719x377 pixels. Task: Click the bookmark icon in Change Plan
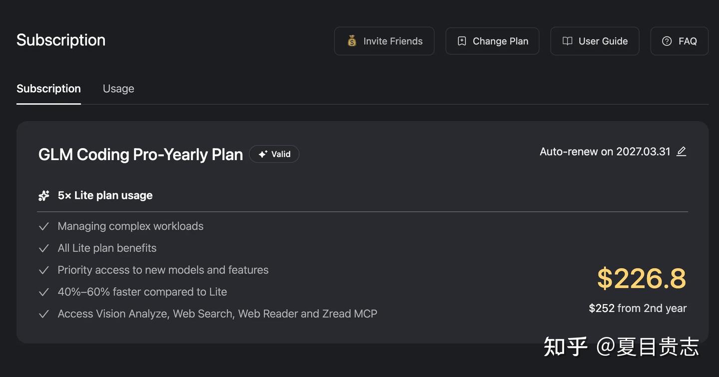462,41
